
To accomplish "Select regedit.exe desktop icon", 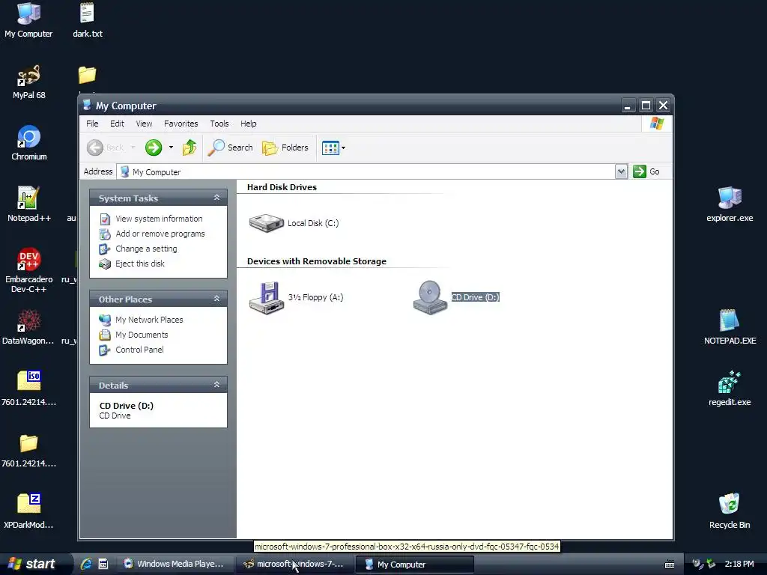I will (x=730, y=389).
